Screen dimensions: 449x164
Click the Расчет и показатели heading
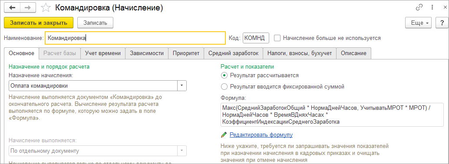248,66
